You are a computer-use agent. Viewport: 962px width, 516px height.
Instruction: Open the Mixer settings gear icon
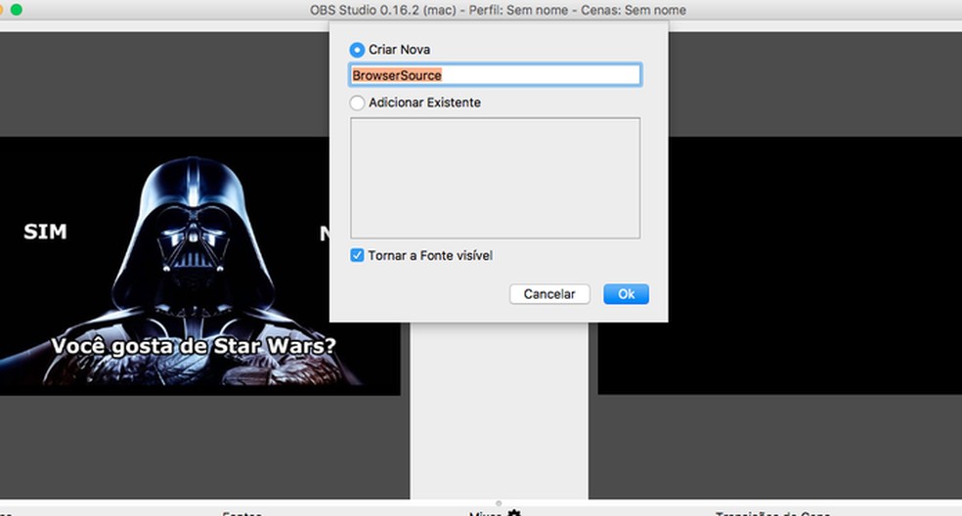pyautogui.click(x=514, y=513)
